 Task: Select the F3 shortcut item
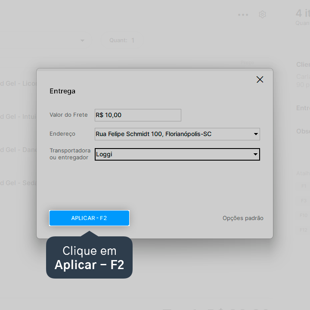pos(304,201)
